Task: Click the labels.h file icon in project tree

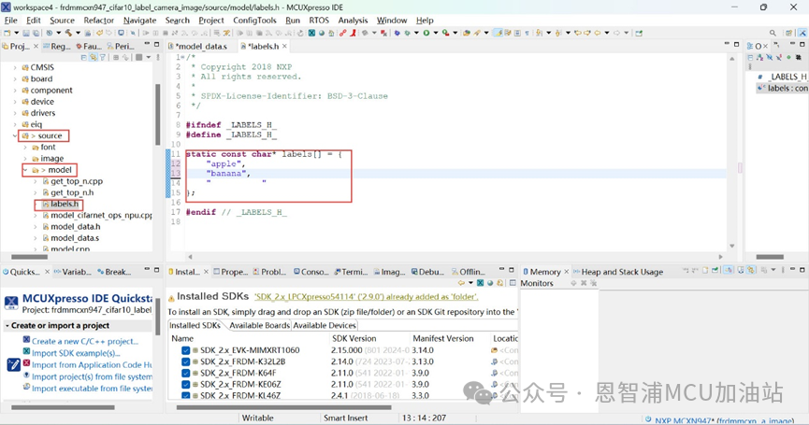Action: tap(44, 204)
